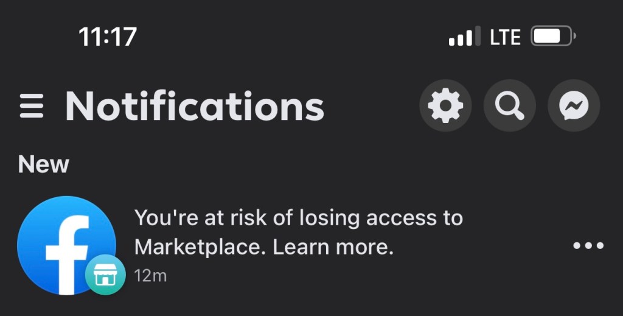Tap the battery icon

click(552, 37)
